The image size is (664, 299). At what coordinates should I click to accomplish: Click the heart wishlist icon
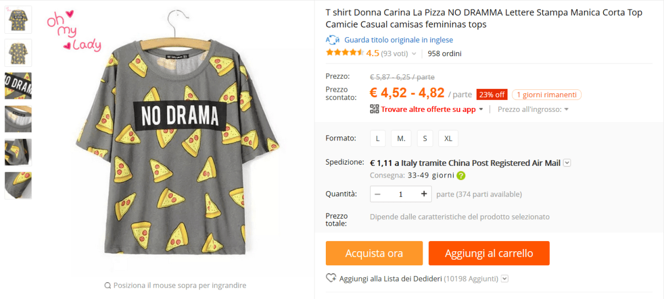click(x=331, y=278)
